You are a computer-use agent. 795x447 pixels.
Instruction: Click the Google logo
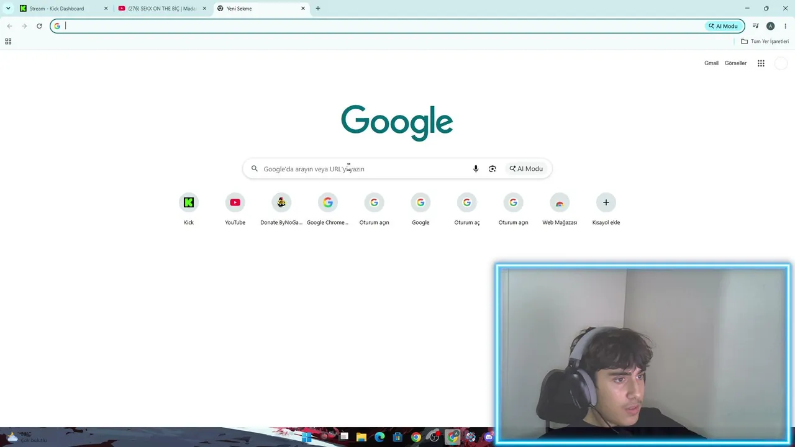click(397, 122)
